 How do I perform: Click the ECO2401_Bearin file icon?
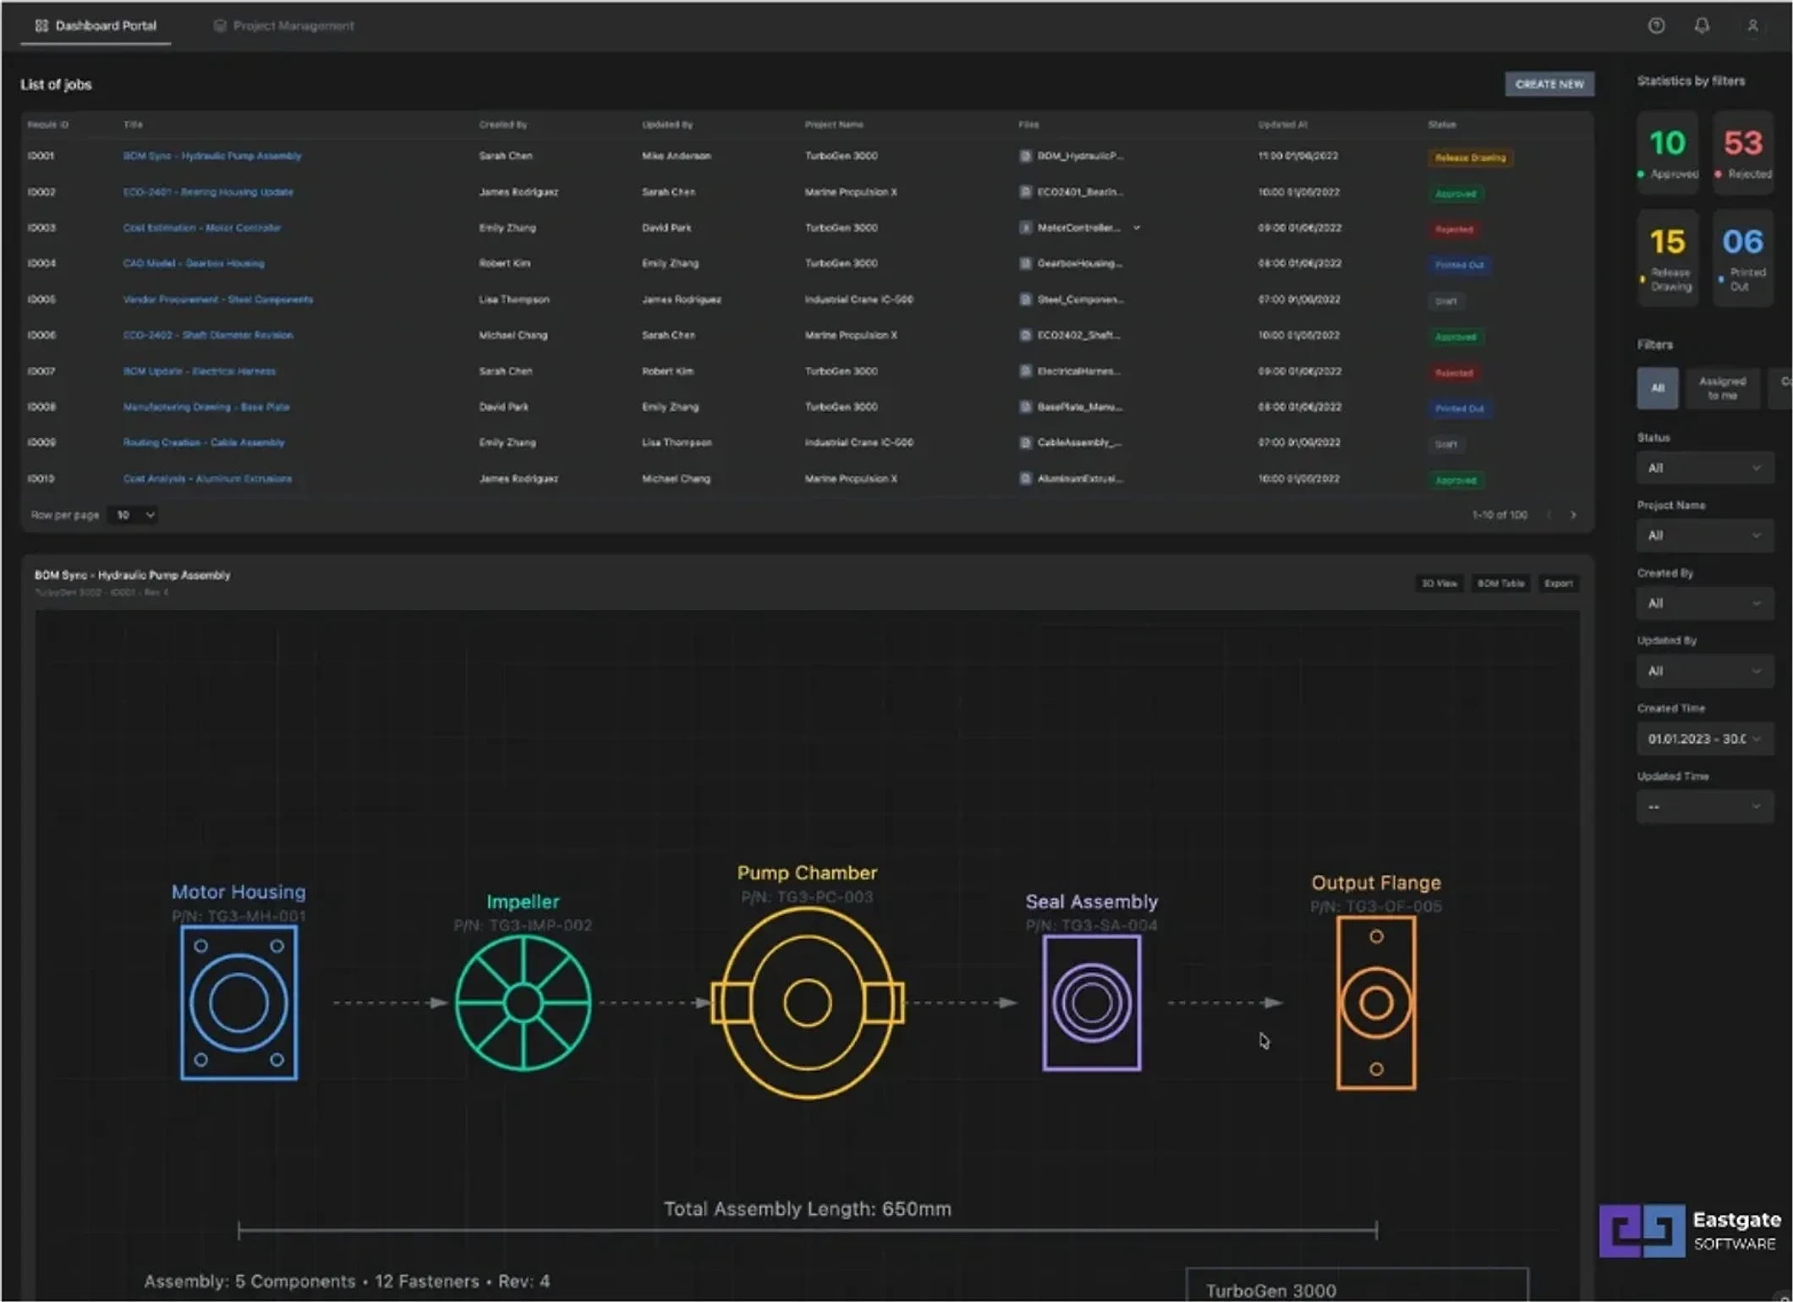1025,192
